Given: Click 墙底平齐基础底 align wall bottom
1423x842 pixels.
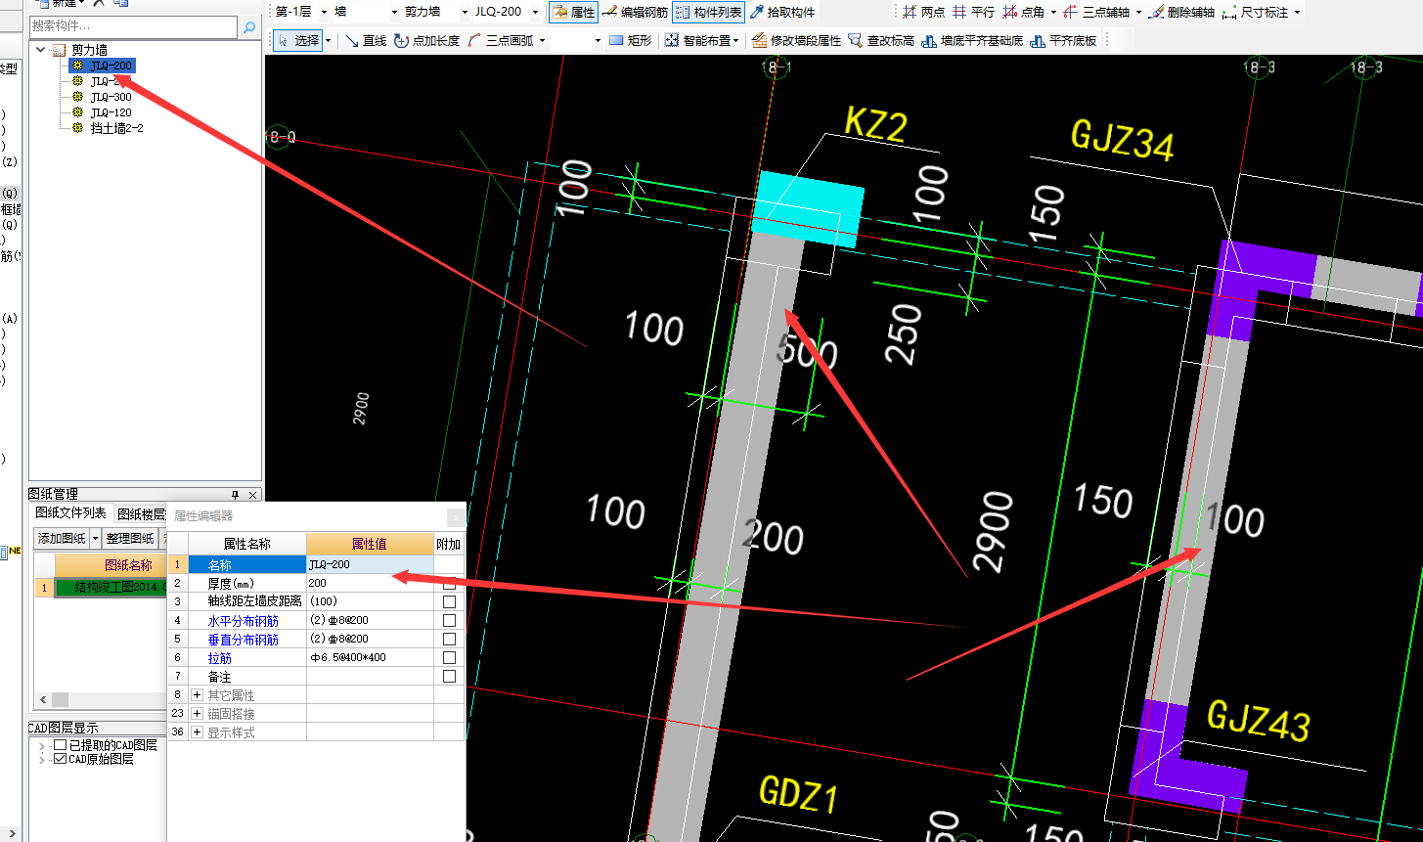Looking at the screenshot, I should click(x=972, y=41).
